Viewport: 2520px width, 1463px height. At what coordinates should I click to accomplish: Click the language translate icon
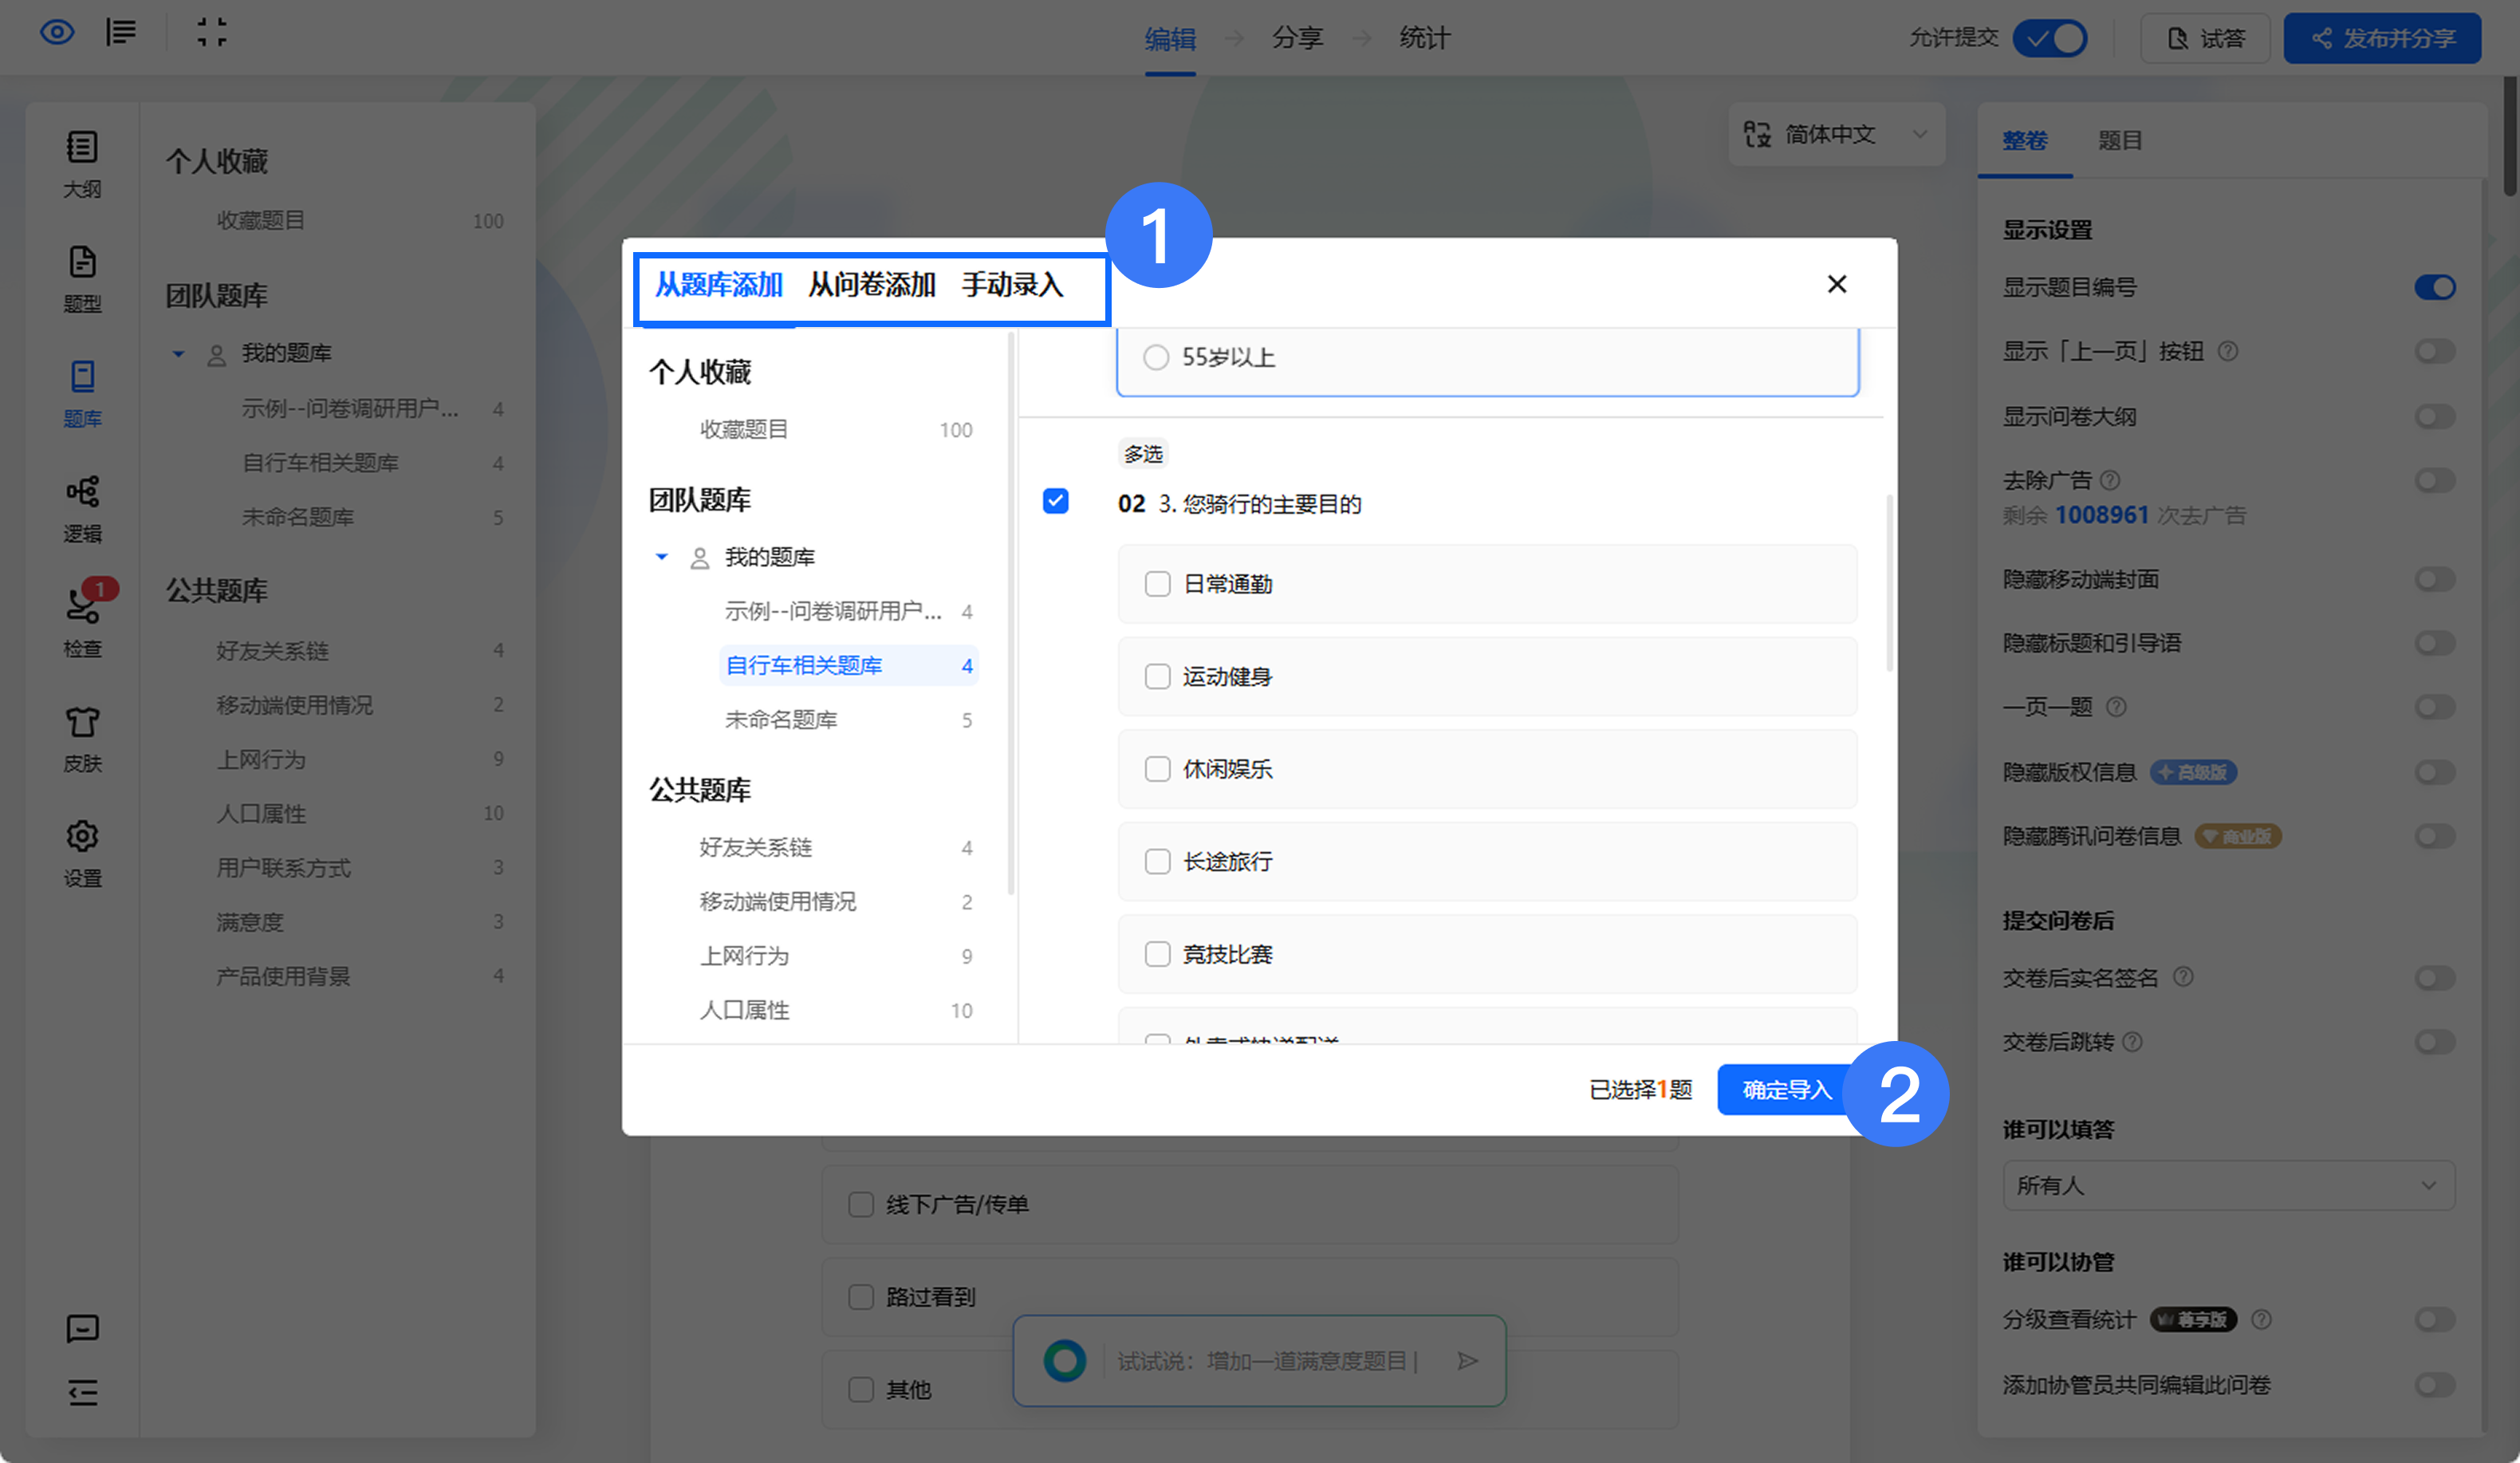[x=1757, y=134]
